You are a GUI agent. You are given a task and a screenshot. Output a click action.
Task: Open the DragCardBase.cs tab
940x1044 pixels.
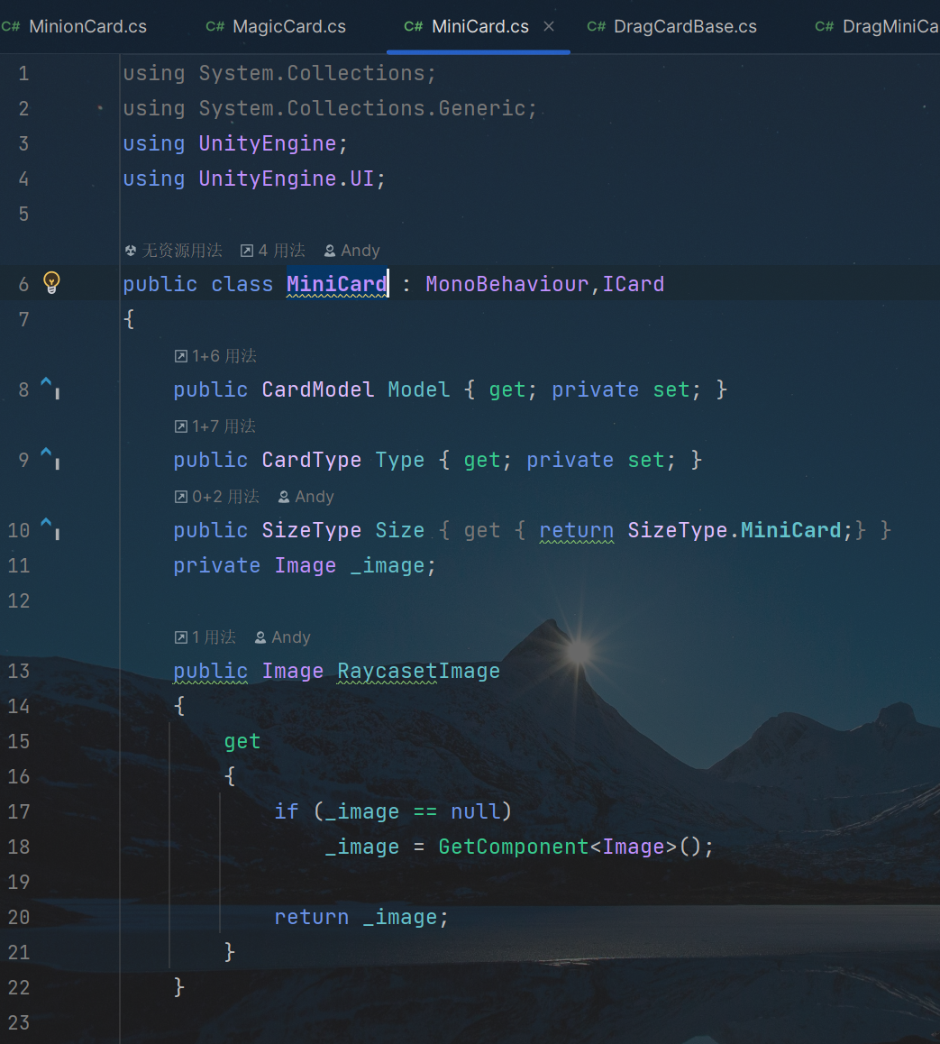click(671, 27)
